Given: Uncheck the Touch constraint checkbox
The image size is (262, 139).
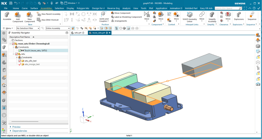Looking at the screenshot, I should tap(20, 50).
